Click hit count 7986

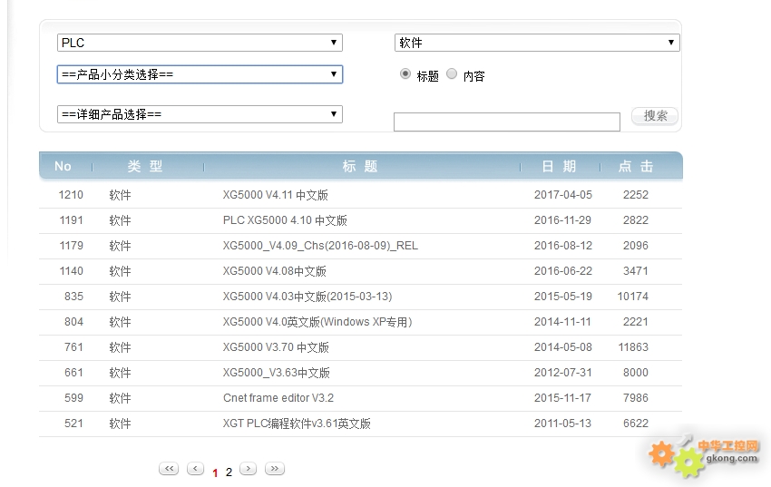pyautogui.click(x=636, y=398)
